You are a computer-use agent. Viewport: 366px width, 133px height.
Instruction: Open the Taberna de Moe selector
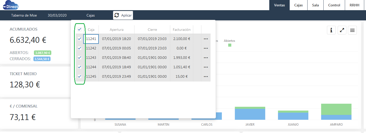pos(24,15)
